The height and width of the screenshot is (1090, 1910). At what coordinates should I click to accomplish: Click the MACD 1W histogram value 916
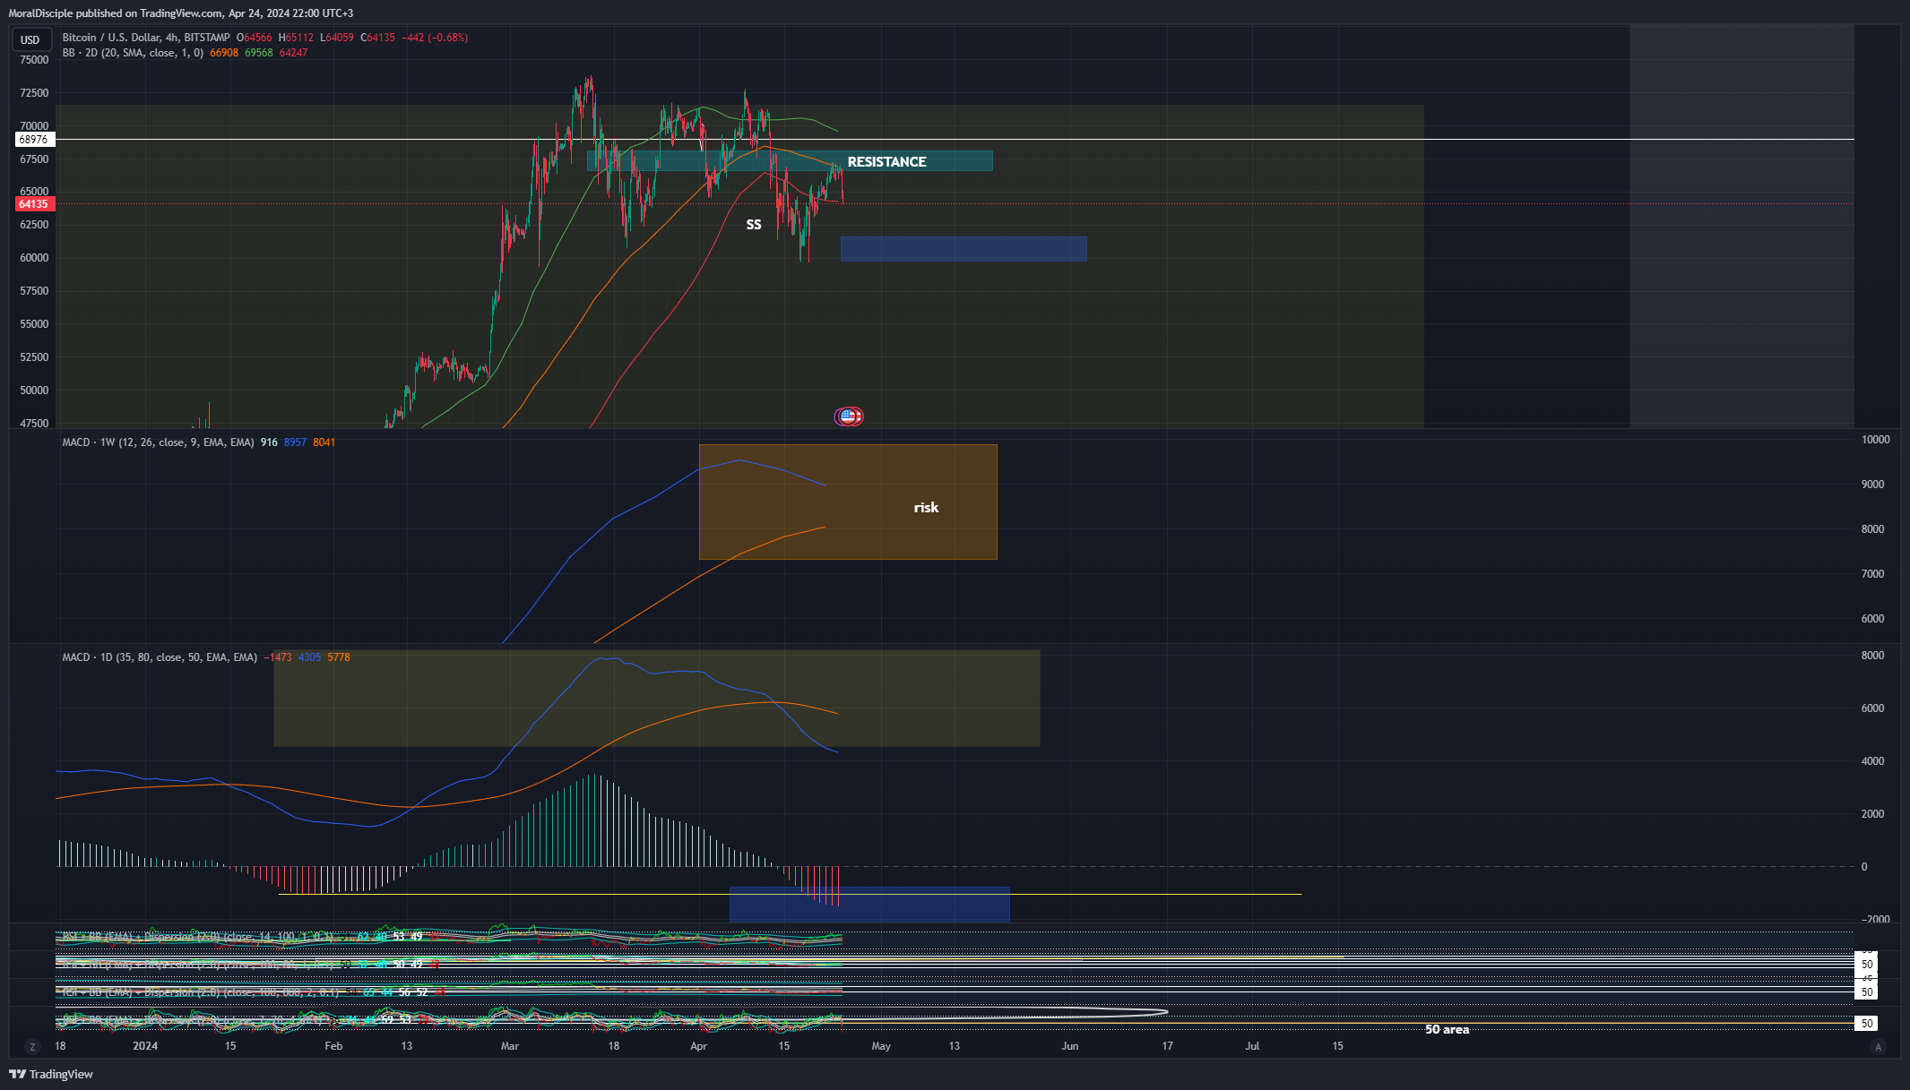[x=269, y=442]
